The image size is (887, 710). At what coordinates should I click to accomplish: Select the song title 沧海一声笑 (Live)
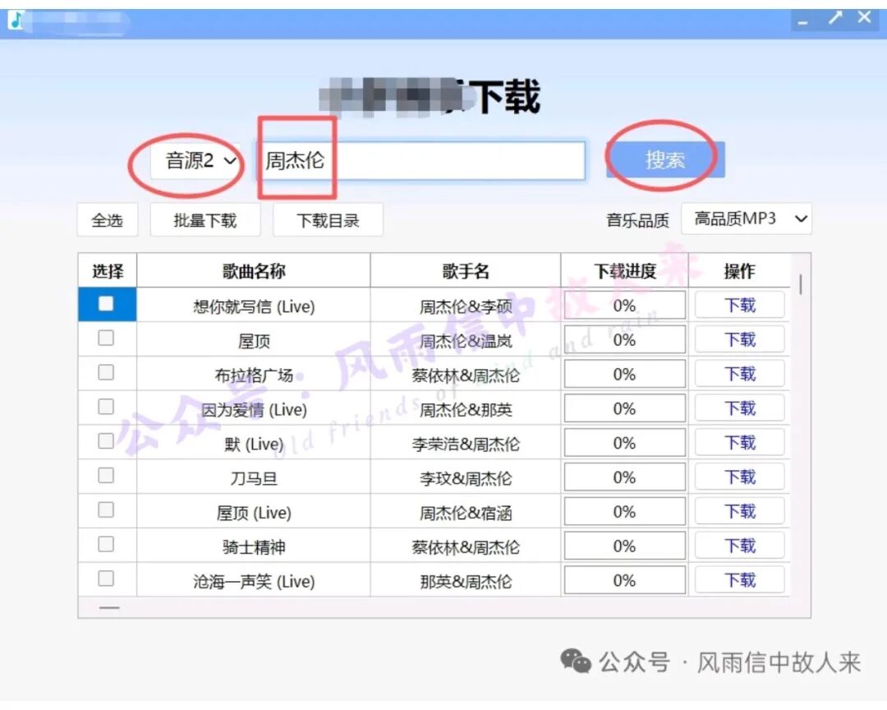pos(254,582)
